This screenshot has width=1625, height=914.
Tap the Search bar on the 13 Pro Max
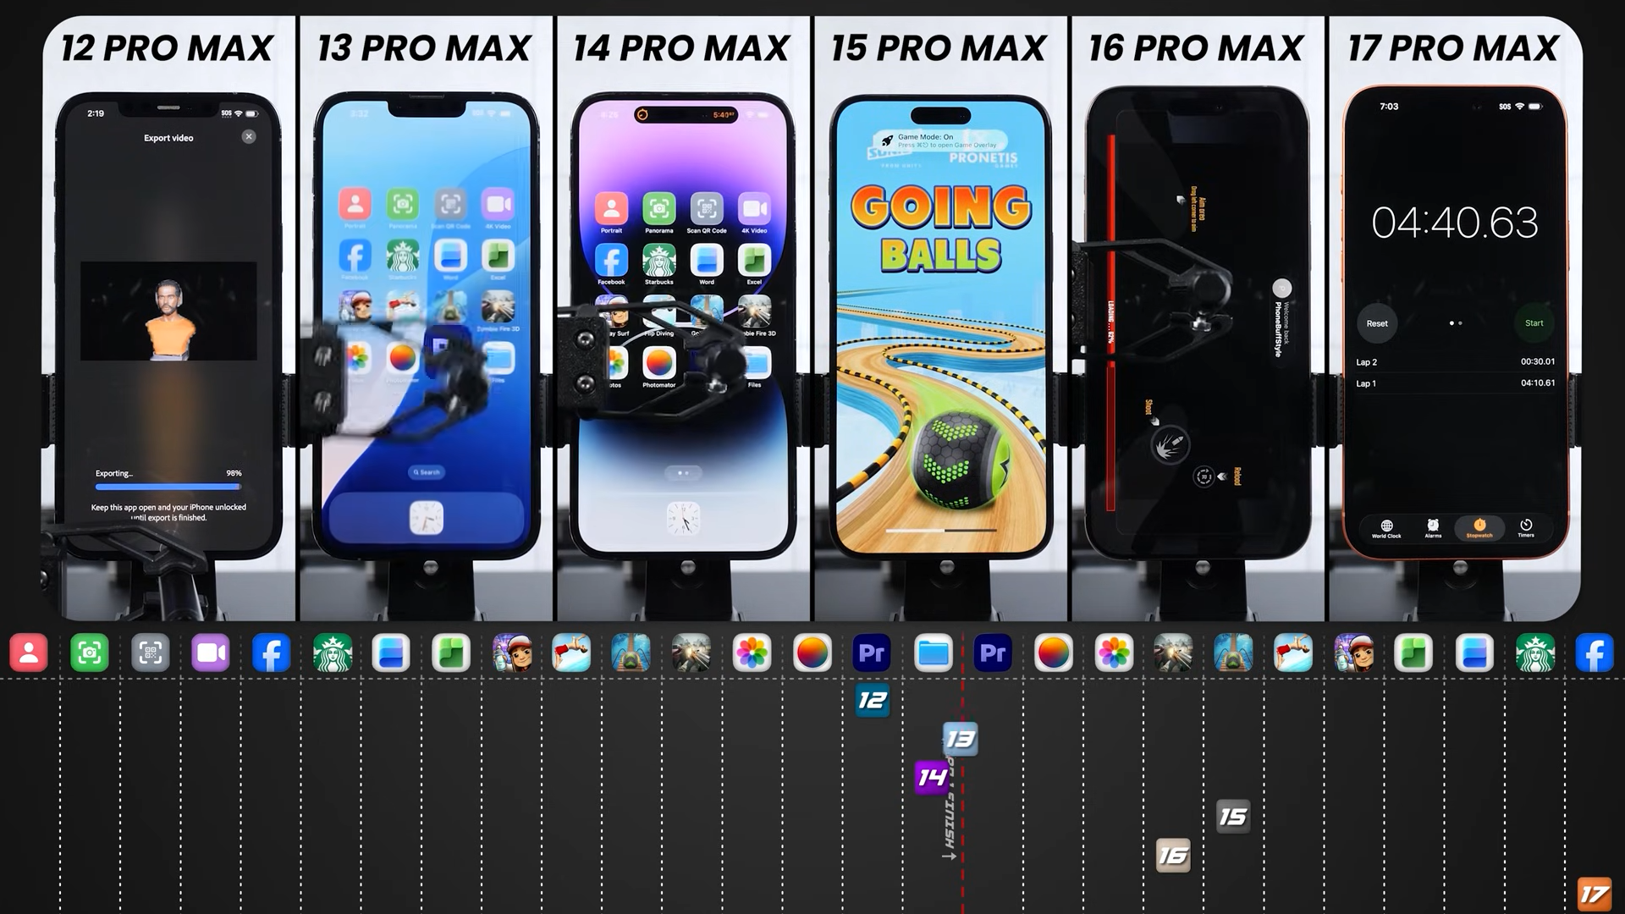(427, 472)
